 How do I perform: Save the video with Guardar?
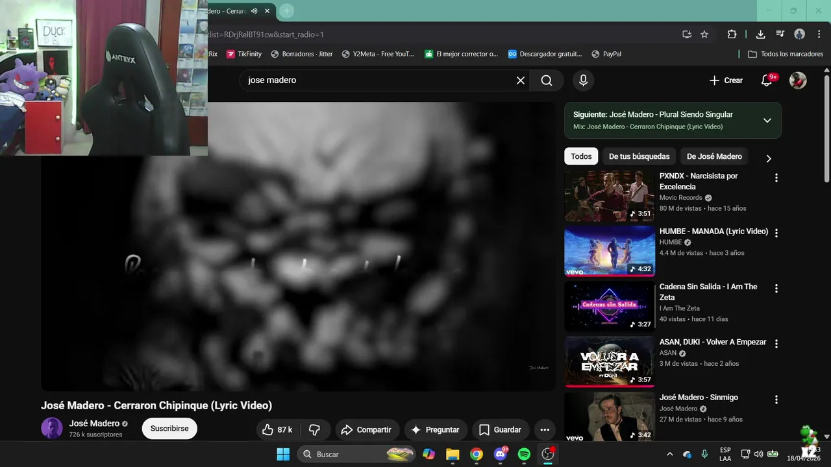[x=500, y=429]
